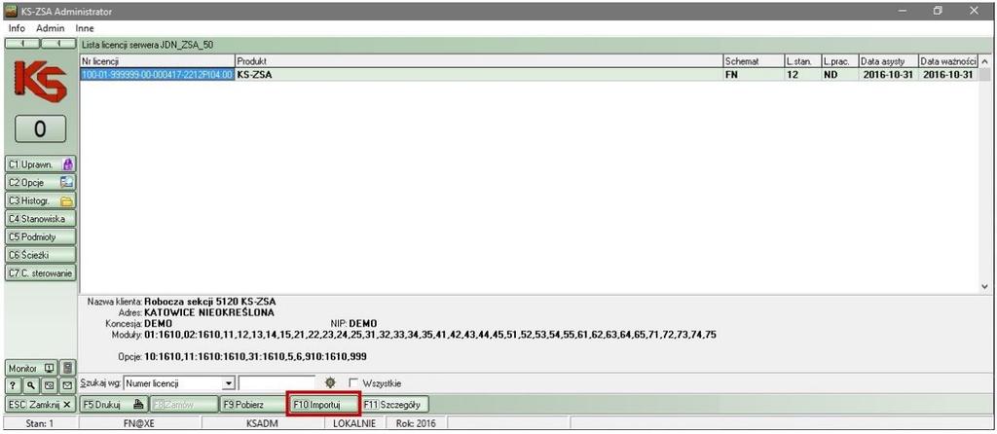Restore the KS-ZSA Administrator window
997x434 pixels.
click(938, 11)
